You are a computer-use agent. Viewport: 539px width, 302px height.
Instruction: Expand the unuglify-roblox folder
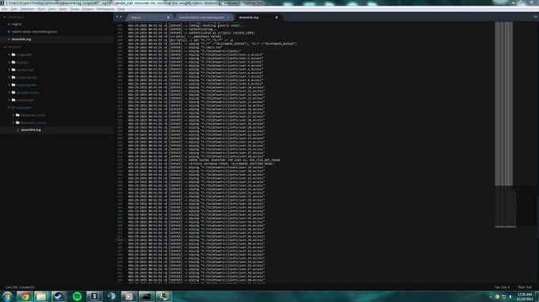pos(9,92)
